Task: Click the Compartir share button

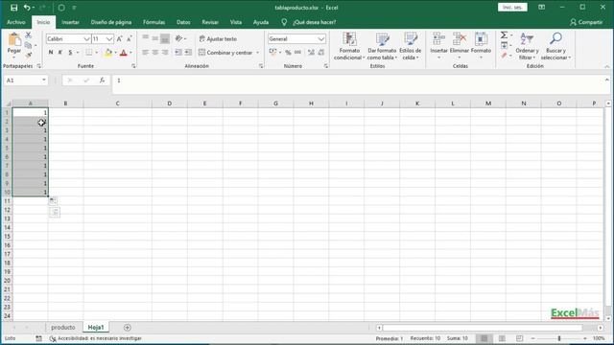Action: [x=586, y=22]
